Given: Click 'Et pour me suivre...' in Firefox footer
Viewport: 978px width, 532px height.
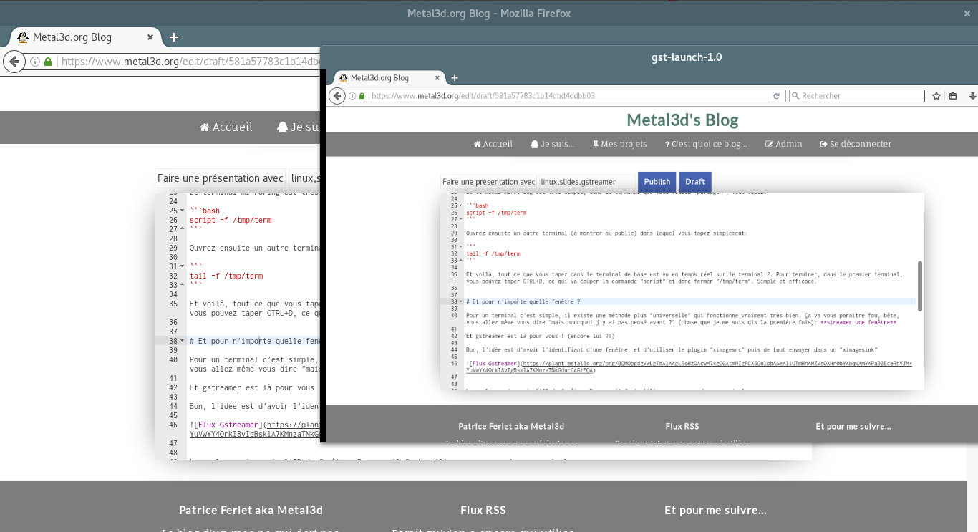Looking at the screenshot, I should click(x=715, y=511).
